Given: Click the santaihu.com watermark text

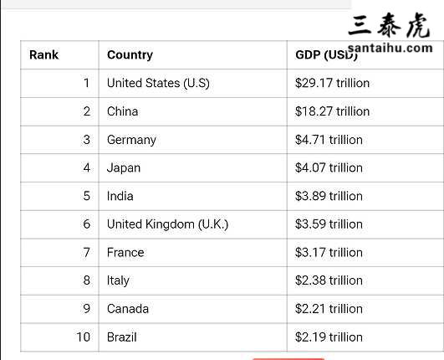Looking at the screenshot, I should pos(390,49).
